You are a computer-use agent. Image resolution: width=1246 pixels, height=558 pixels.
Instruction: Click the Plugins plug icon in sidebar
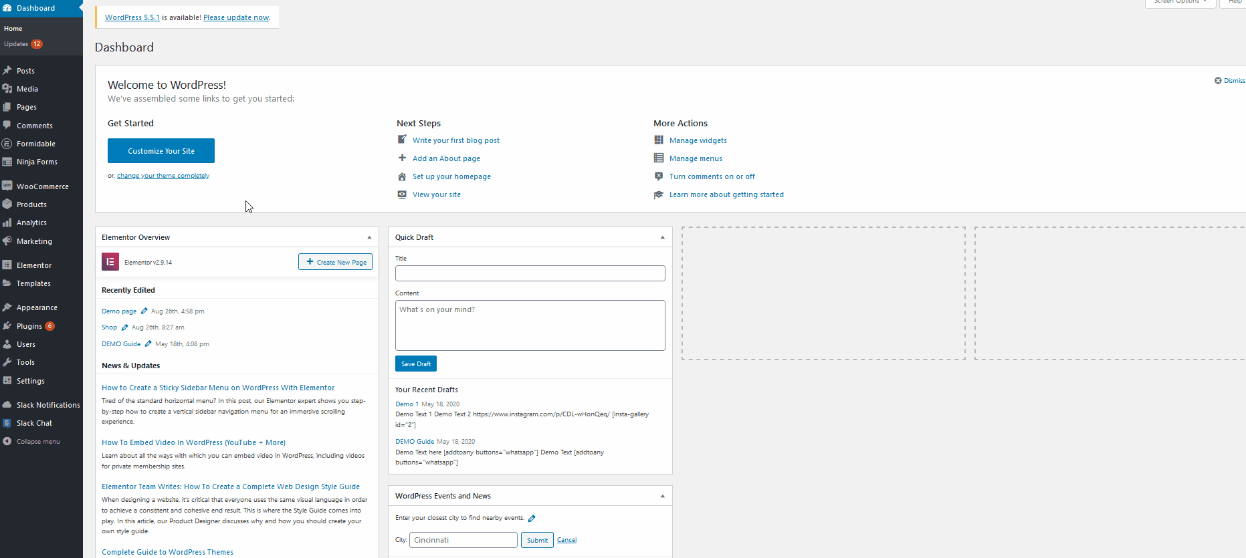[x=7, y=326]
